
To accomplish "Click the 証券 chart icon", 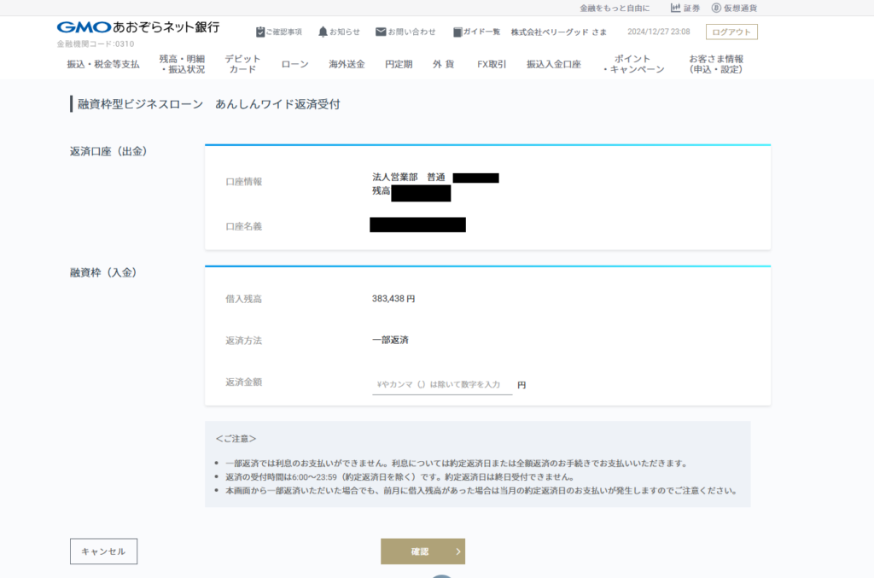I will [x=675, y=8].
